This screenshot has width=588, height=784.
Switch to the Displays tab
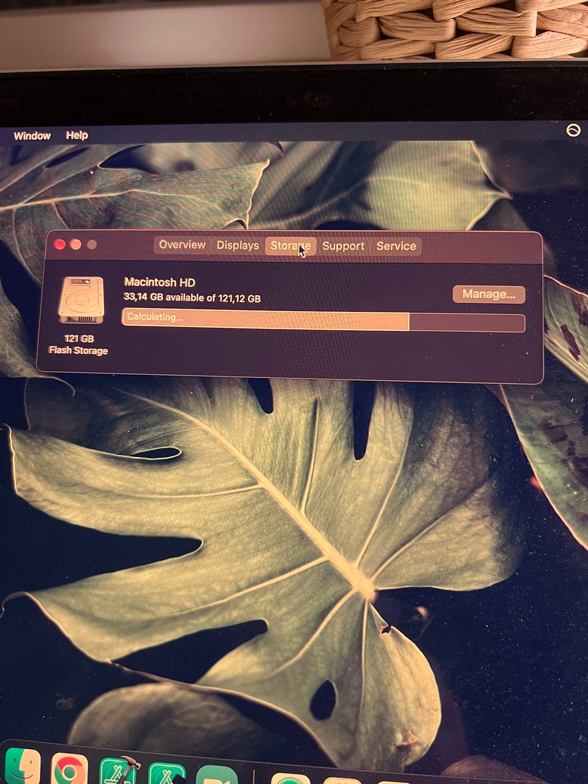point(238,246)
